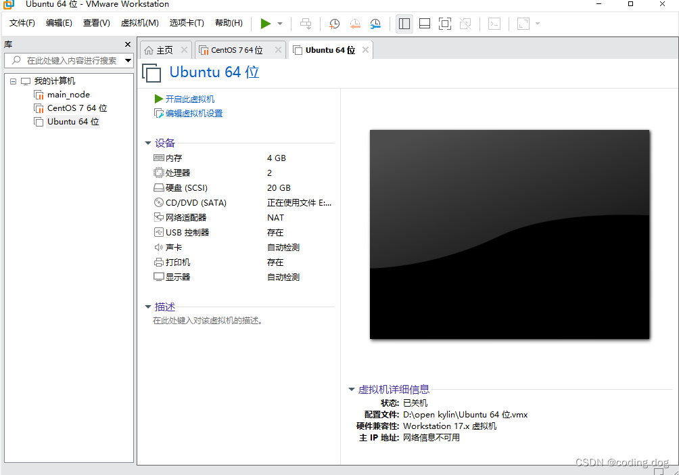Open the library search dropdown arrow
Image resolution: width=679 pixels, height=475 pixels.
127,60
